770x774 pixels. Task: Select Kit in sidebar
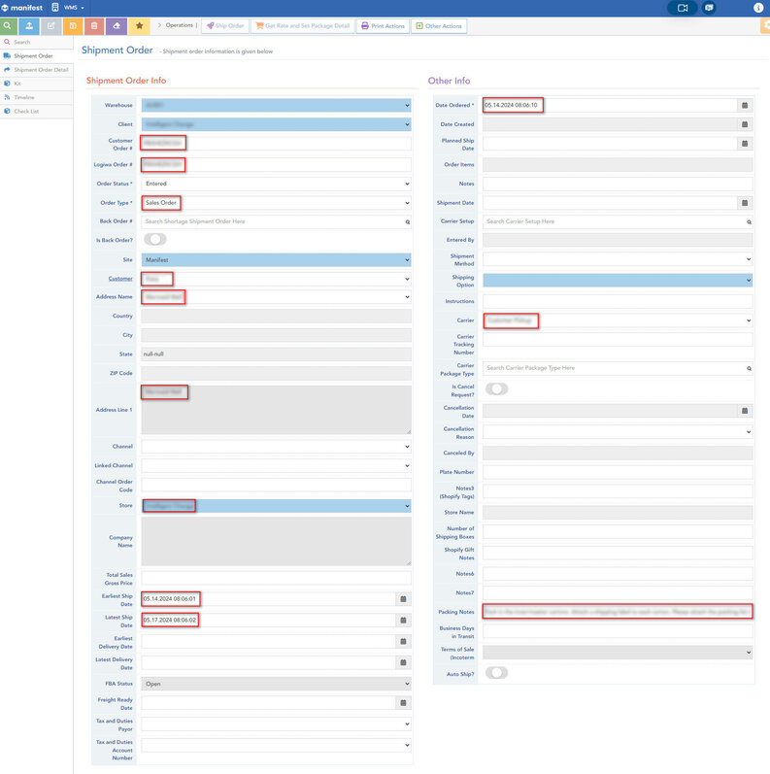point(37,84)
